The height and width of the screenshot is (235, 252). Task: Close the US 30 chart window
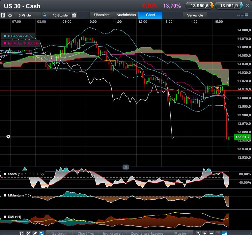pyautogui.click(x=247, y=6)
